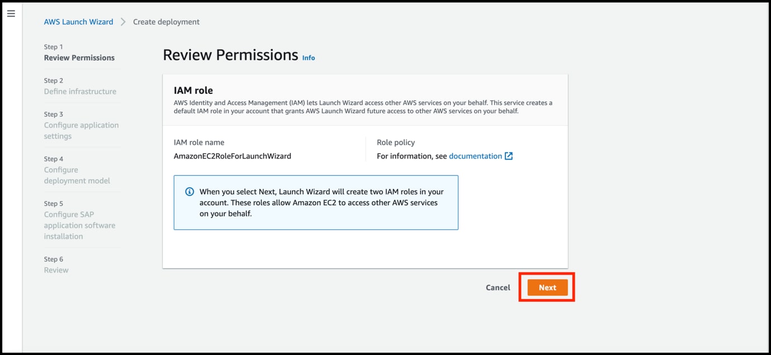Click the info circle icon in the alert
Viewport: 771px width, 355px height.
point(189,191)
